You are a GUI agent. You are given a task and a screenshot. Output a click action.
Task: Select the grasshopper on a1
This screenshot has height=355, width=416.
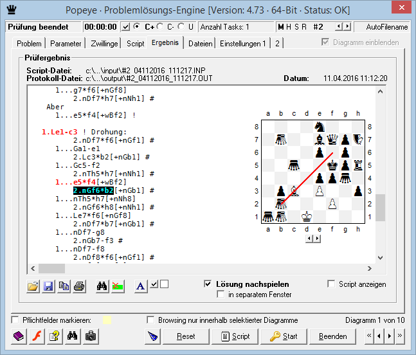pyautogui.click(x=268, y=217)
